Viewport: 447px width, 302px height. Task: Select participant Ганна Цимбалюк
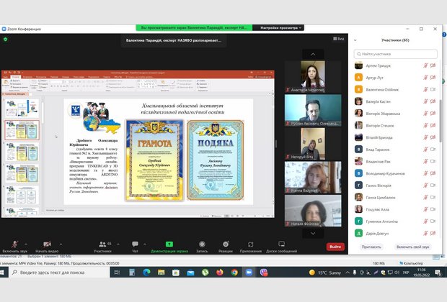coord(395,197)
